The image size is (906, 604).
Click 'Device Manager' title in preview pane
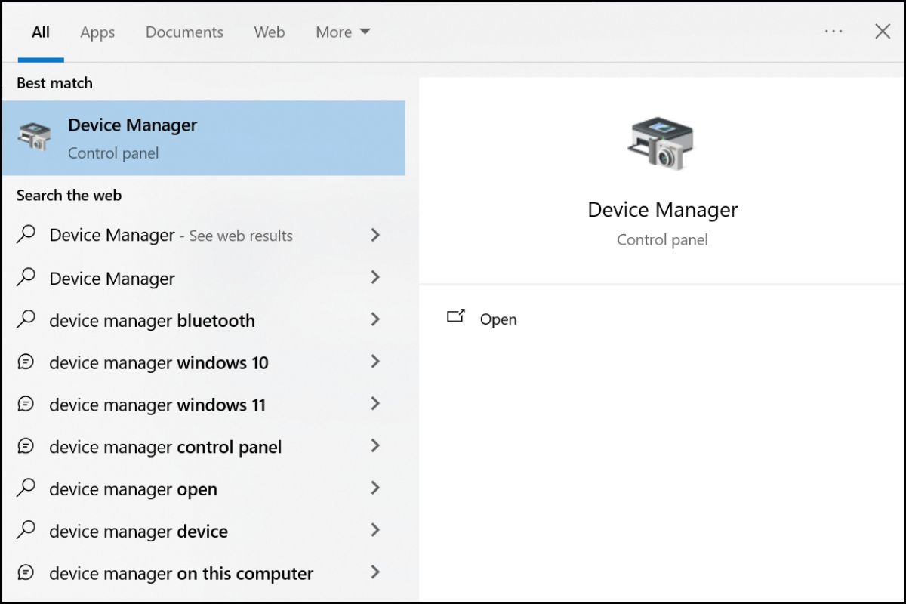click(x=662, y=210)
